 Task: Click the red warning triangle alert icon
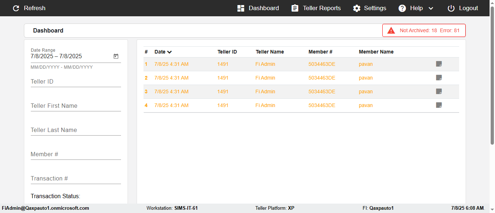pyautogui.click(x=391, y=30)
